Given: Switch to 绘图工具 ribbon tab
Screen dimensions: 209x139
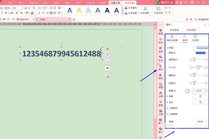Looking at the screenshot, I should click(115, 3).
